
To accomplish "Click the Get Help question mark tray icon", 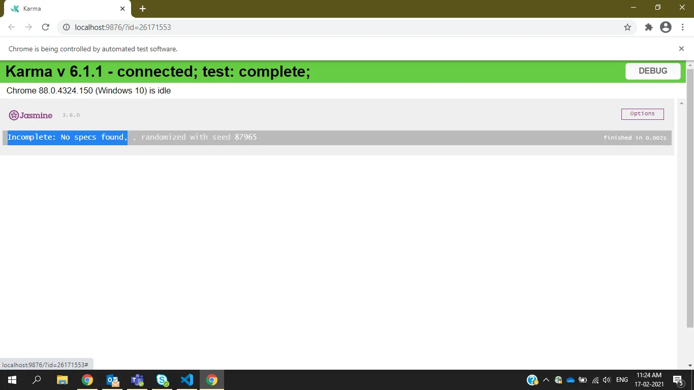I will click(532, 380).
